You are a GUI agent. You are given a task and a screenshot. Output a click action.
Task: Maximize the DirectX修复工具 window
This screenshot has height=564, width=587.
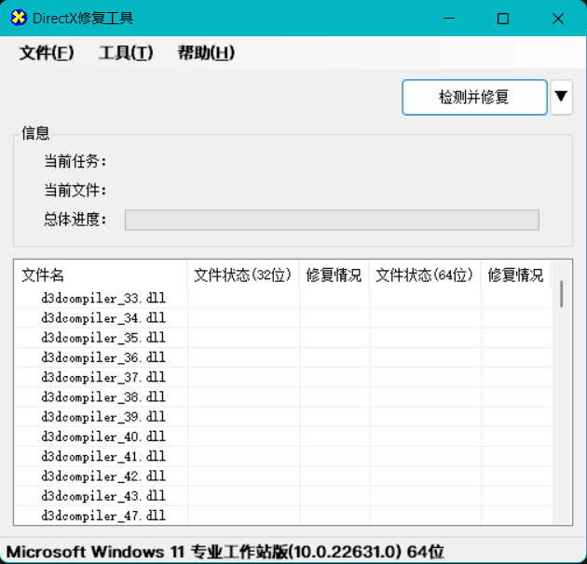[x=503, y=19]
